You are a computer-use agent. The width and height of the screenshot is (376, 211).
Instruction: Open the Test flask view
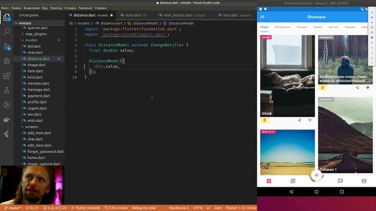(x=6, y=90)
